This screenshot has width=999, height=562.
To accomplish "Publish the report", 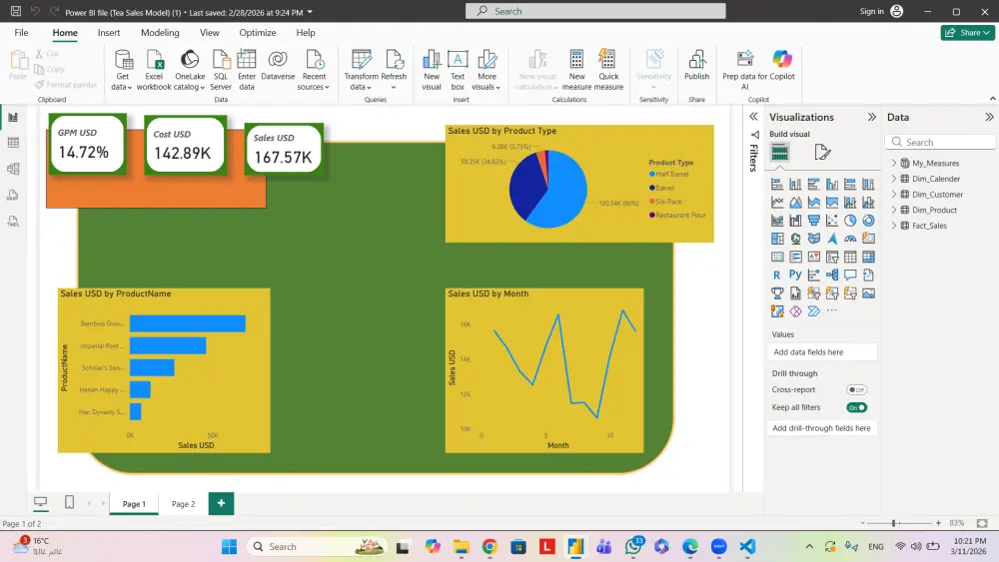I will click(696, 65).
